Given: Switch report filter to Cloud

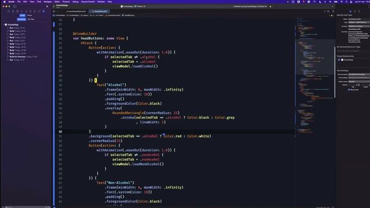Looking at the screenshot, I should tap(29, 16).
